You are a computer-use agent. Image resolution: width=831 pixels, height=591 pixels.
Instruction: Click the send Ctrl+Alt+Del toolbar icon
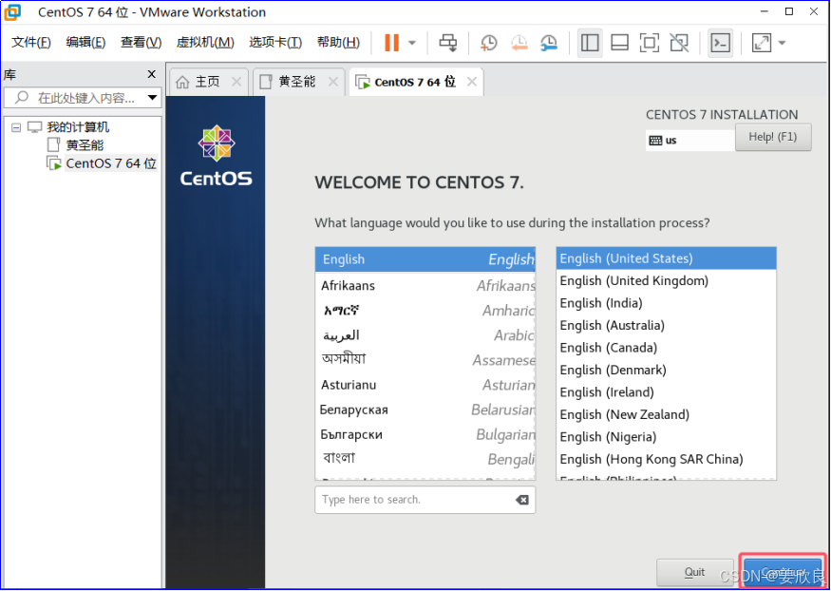click(x=448, y=43)
